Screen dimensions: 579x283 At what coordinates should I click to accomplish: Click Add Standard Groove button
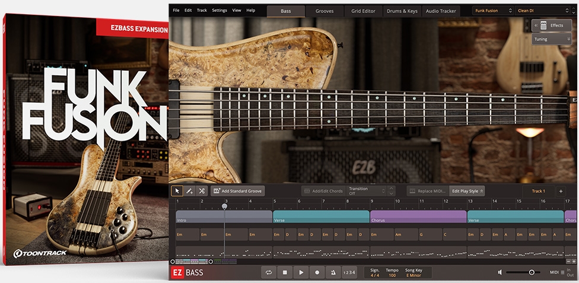(x=238, y=191)
